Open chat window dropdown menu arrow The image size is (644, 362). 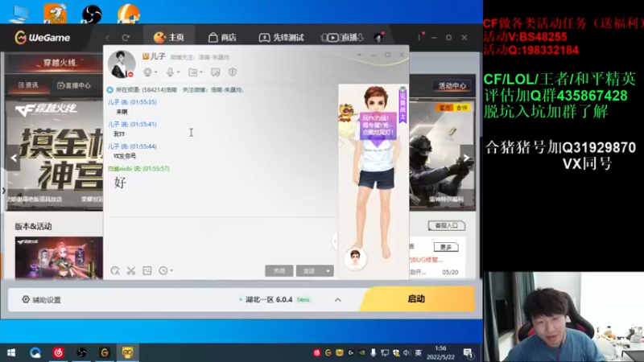(359, 55)
